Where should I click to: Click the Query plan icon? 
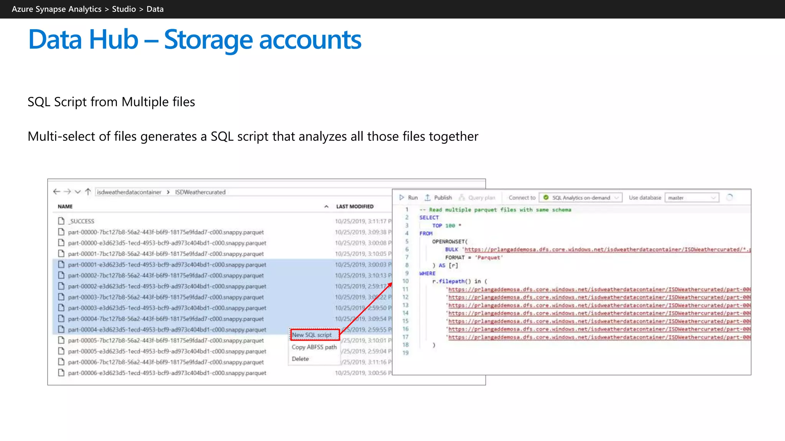(462, 198)
